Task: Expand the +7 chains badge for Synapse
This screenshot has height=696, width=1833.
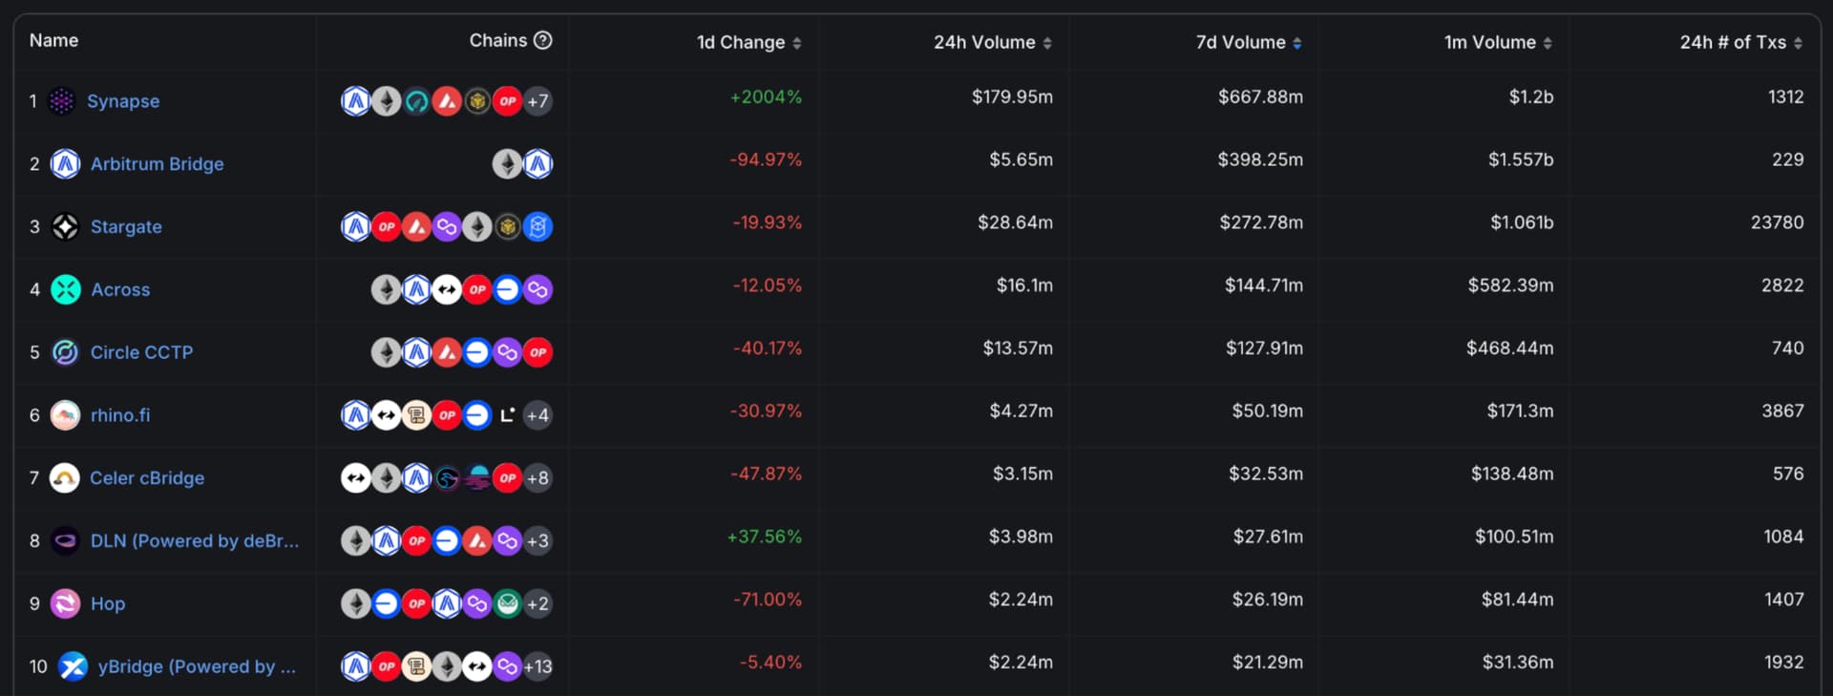Action: [537, 100]
